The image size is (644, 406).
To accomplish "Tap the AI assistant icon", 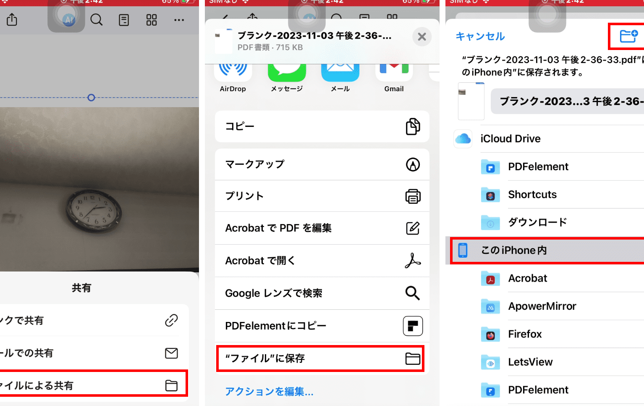I will [69, 19].
